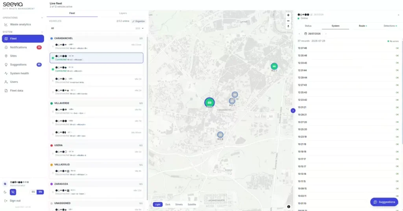Open Sites pin icon

[x=6, y=56]
